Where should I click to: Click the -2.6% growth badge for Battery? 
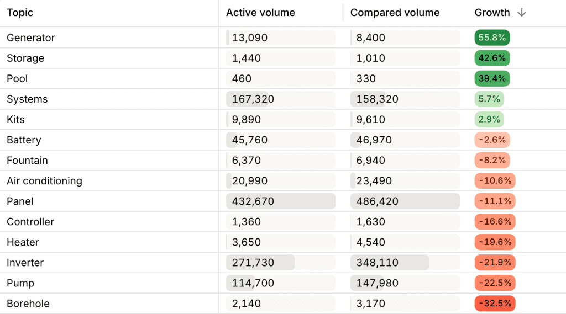492,140
